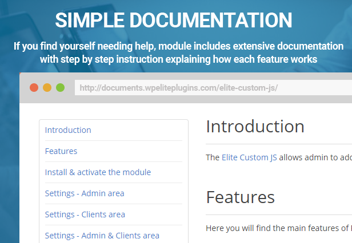Click the 'allows admin to add' sentence

(315, 157)
